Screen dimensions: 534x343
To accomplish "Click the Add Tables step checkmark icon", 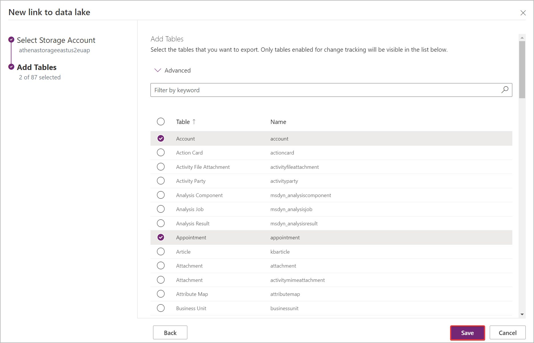I will point(11,67).
